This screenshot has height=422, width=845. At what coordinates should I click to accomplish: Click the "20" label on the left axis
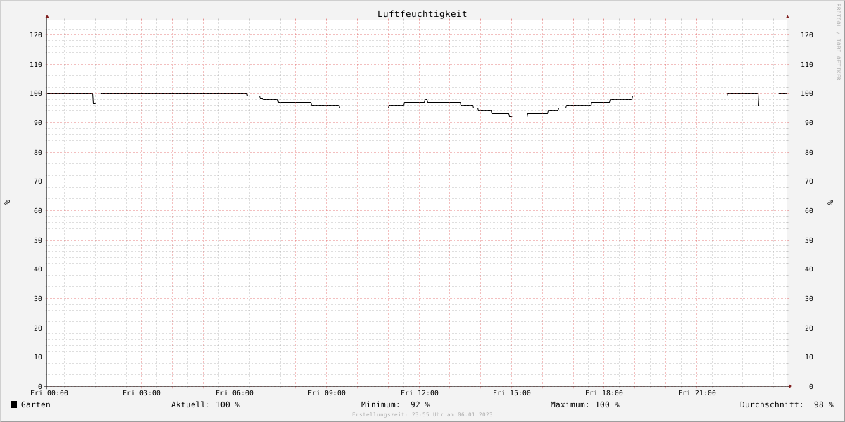(38, 328)
